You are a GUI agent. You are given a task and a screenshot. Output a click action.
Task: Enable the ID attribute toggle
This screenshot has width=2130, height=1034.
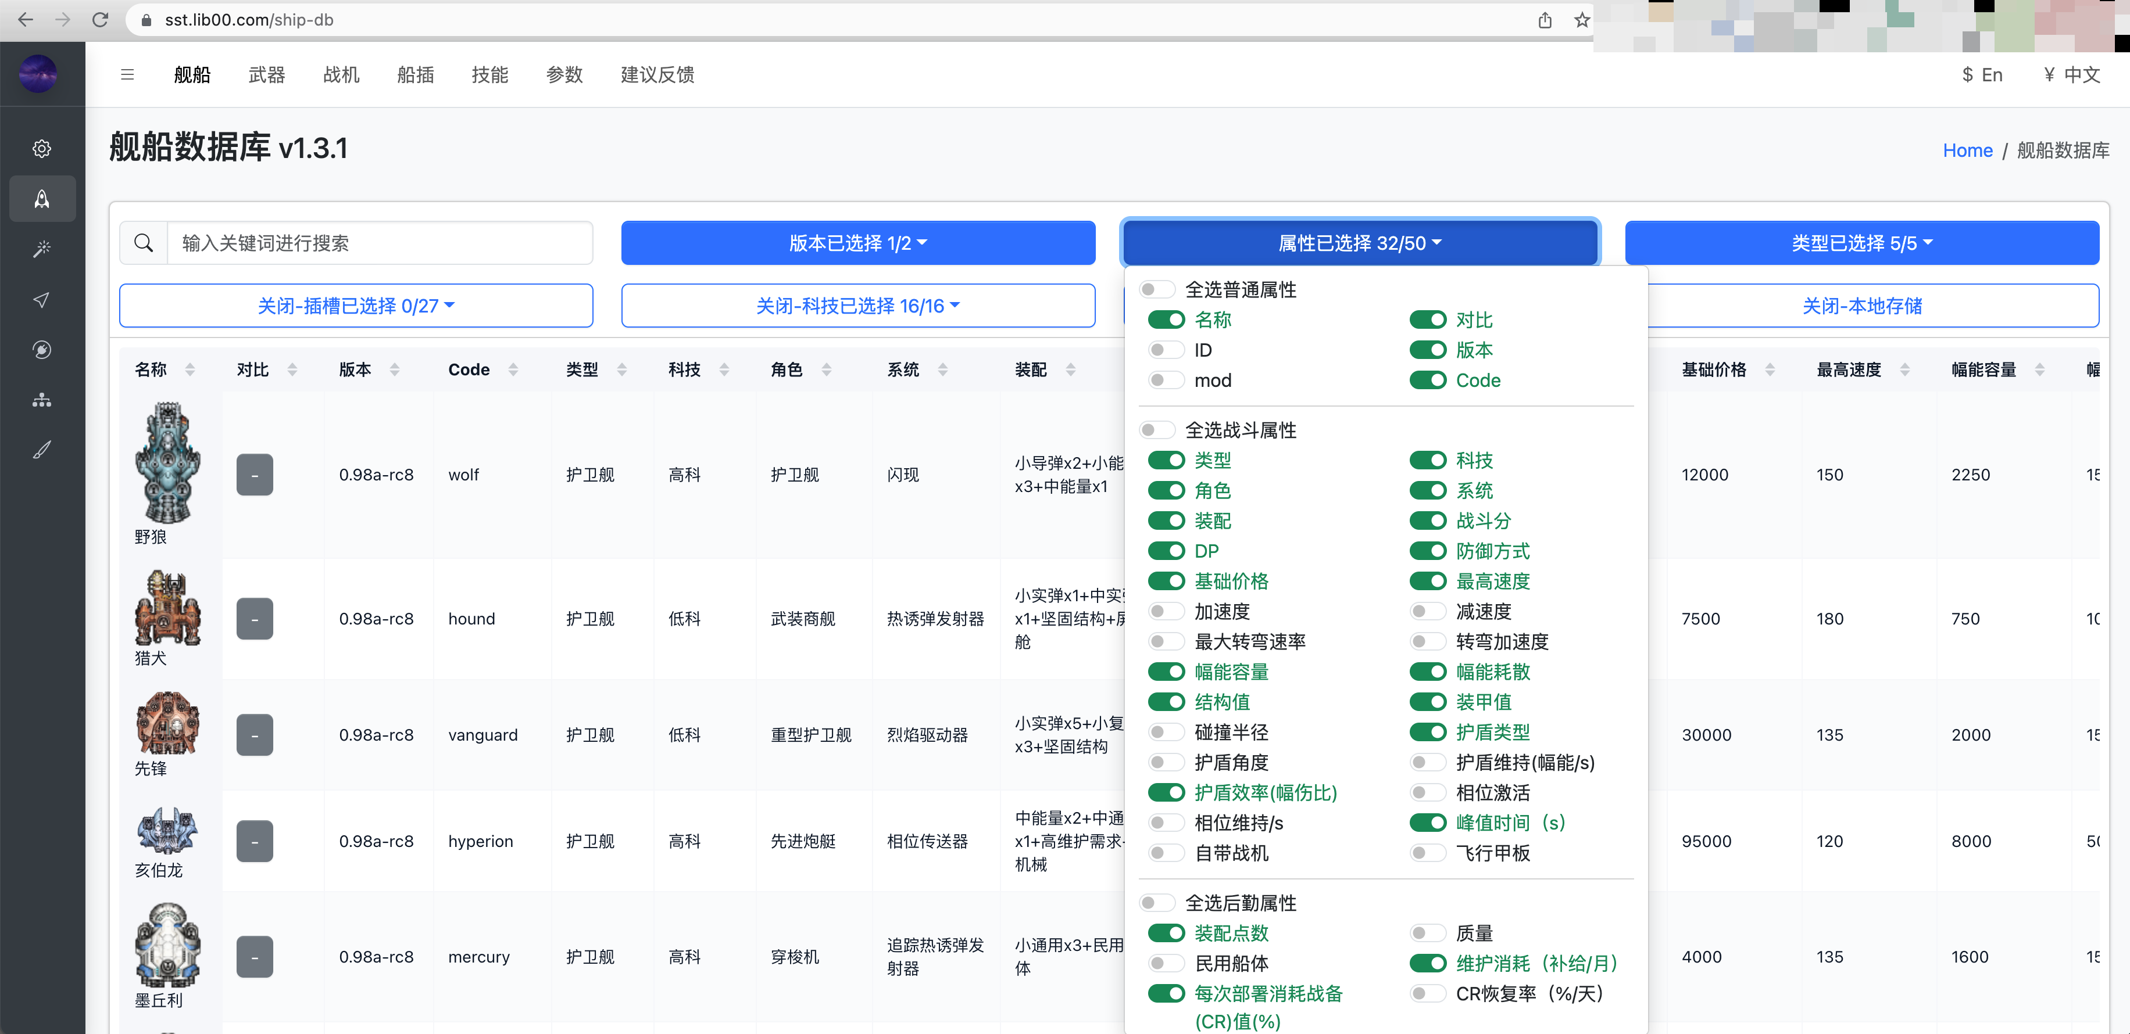tap(1167, 350)
